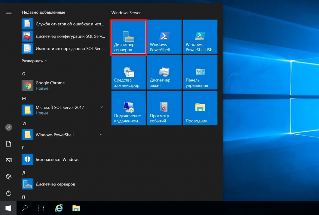Expand the Microsoft SQL Server 2017 folder
The height and width of the screenshot is (215, 319).
[x=101, y=107]
